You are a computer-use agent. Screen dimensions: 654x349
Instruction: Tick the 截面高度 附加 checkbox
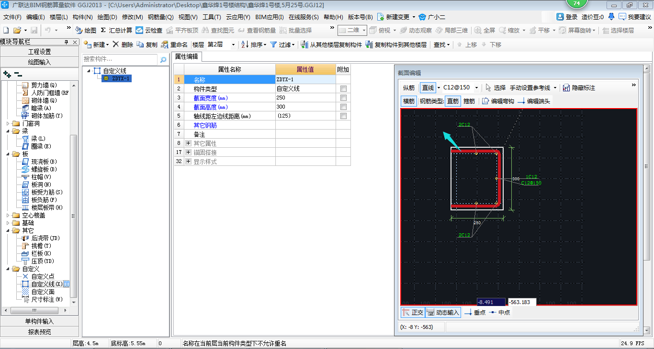(343, 107)
